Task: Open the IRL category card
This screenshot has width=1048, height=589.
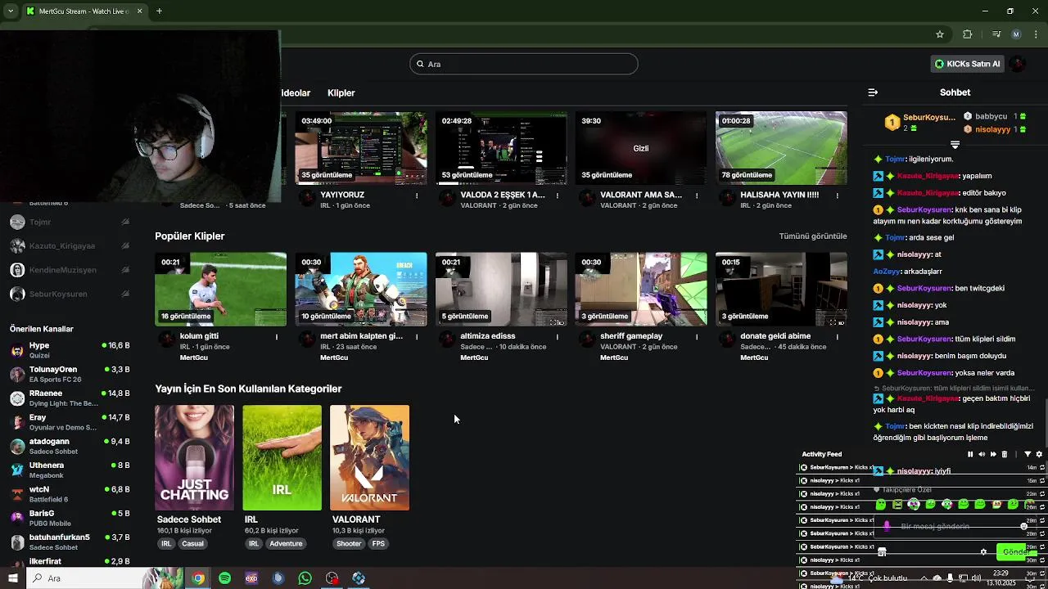Action: [x=282, y=457]
